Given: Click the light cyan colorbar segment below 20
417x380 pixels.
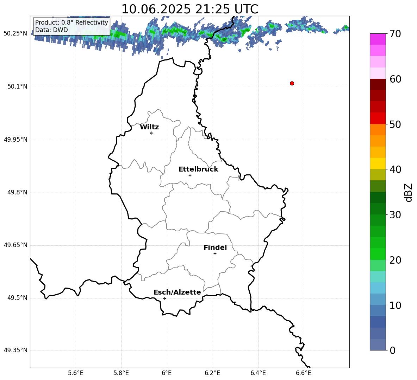Looking at the screenshot, I should point(378,277).
